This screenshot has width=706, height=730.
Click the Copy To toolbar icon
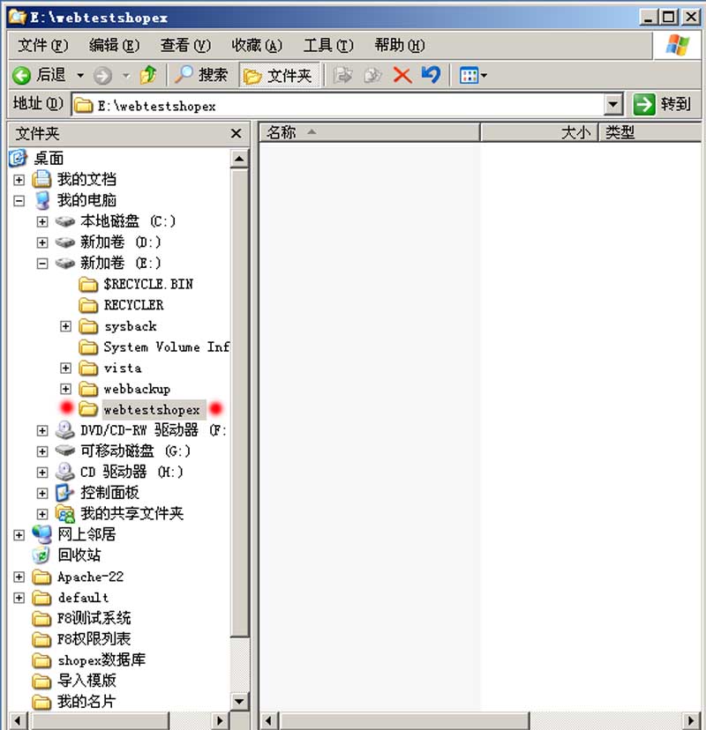372,75
